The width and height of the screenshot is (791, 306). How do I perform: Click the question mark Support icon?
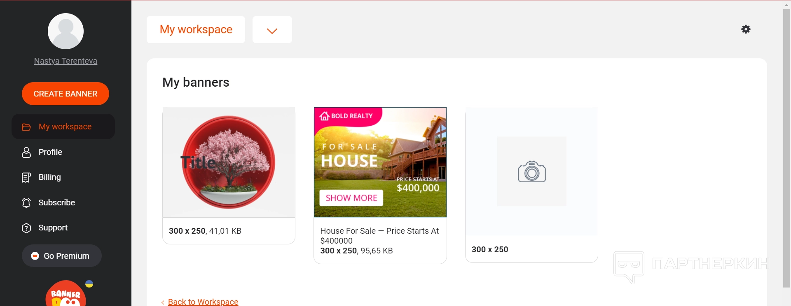[26, 228]
